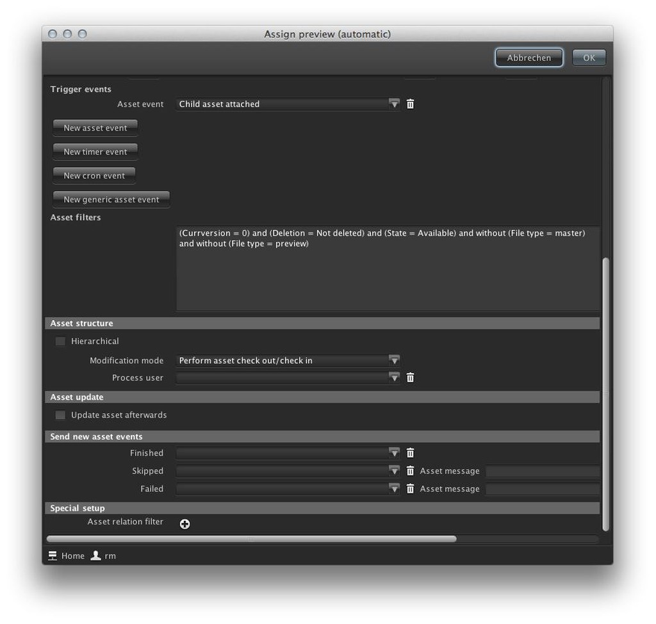Add an Asset relation filter via plus icon
The image size is (656, 624).
click(x=184, y=523)
